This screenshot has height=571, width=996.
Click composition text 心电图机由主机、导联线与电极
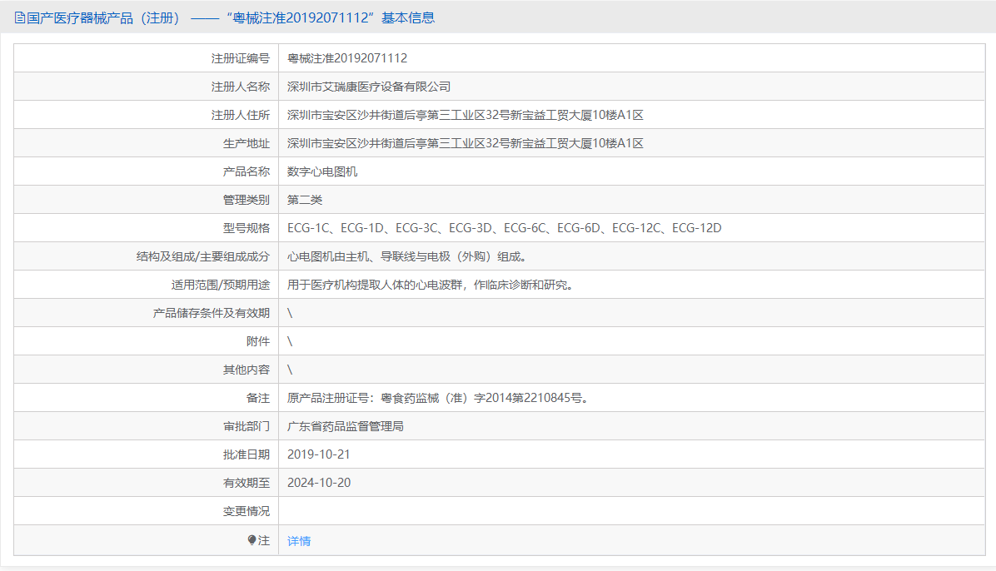(406, 256)
